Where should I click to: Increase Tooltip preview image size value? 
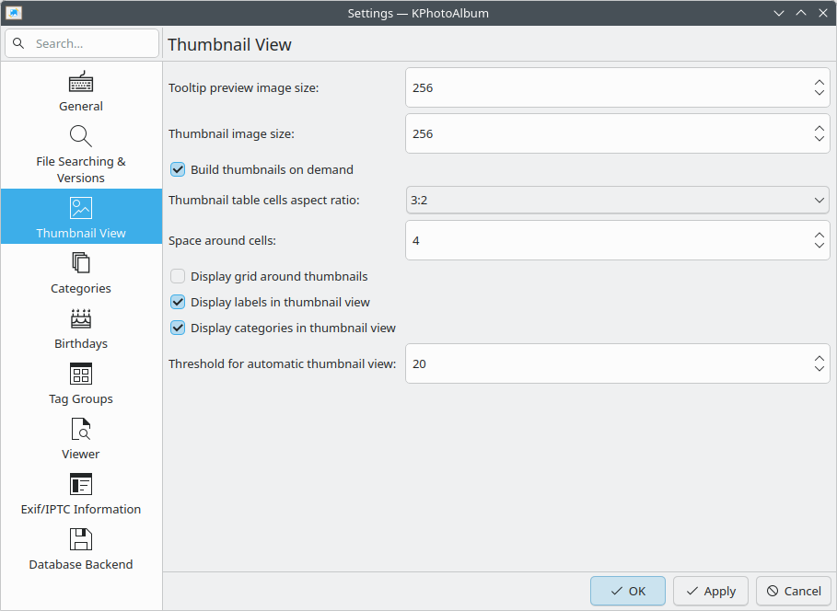pos(820,83)
